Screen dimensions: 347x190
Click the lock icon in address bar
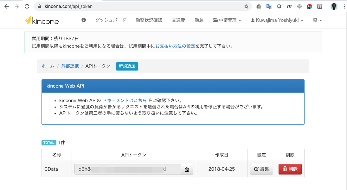(x=40, y=6)
